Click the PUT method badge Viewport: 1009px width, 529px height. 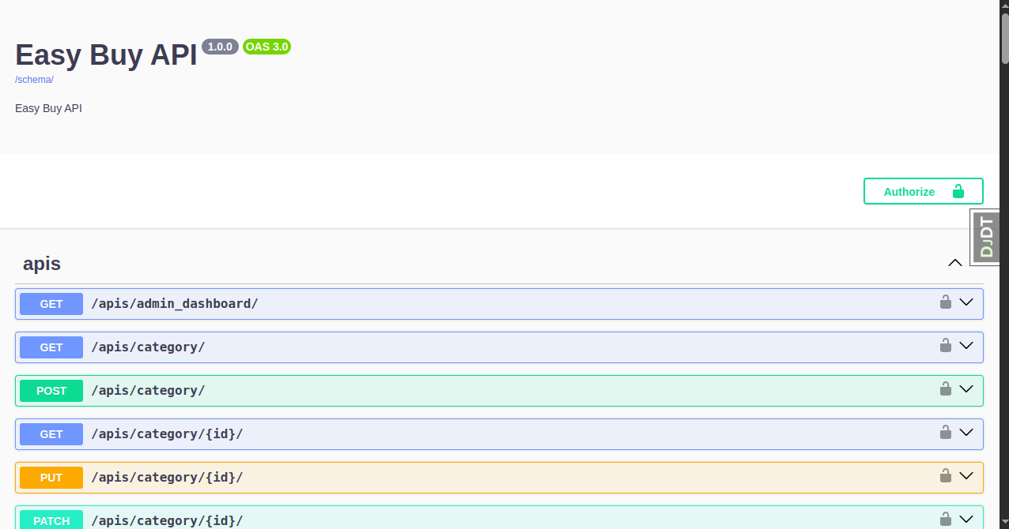click(x=51, y=477)
